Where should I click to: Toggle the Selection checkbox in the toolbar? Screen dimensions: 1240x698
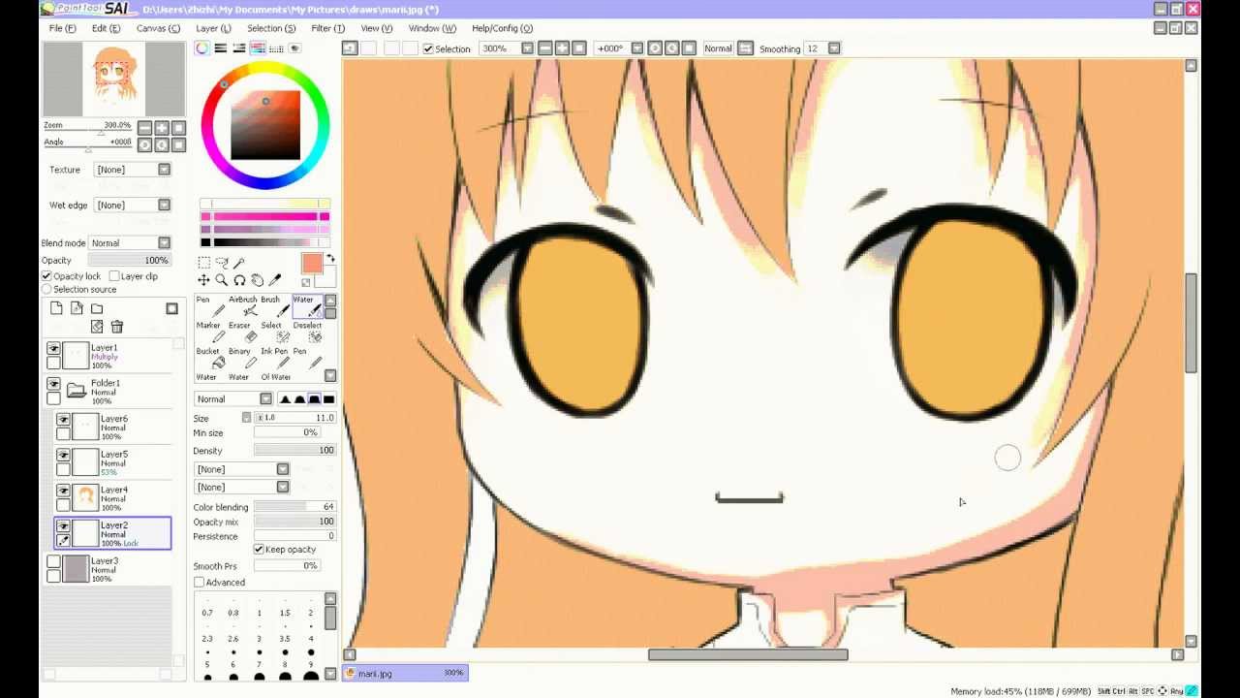click(428, 48)
